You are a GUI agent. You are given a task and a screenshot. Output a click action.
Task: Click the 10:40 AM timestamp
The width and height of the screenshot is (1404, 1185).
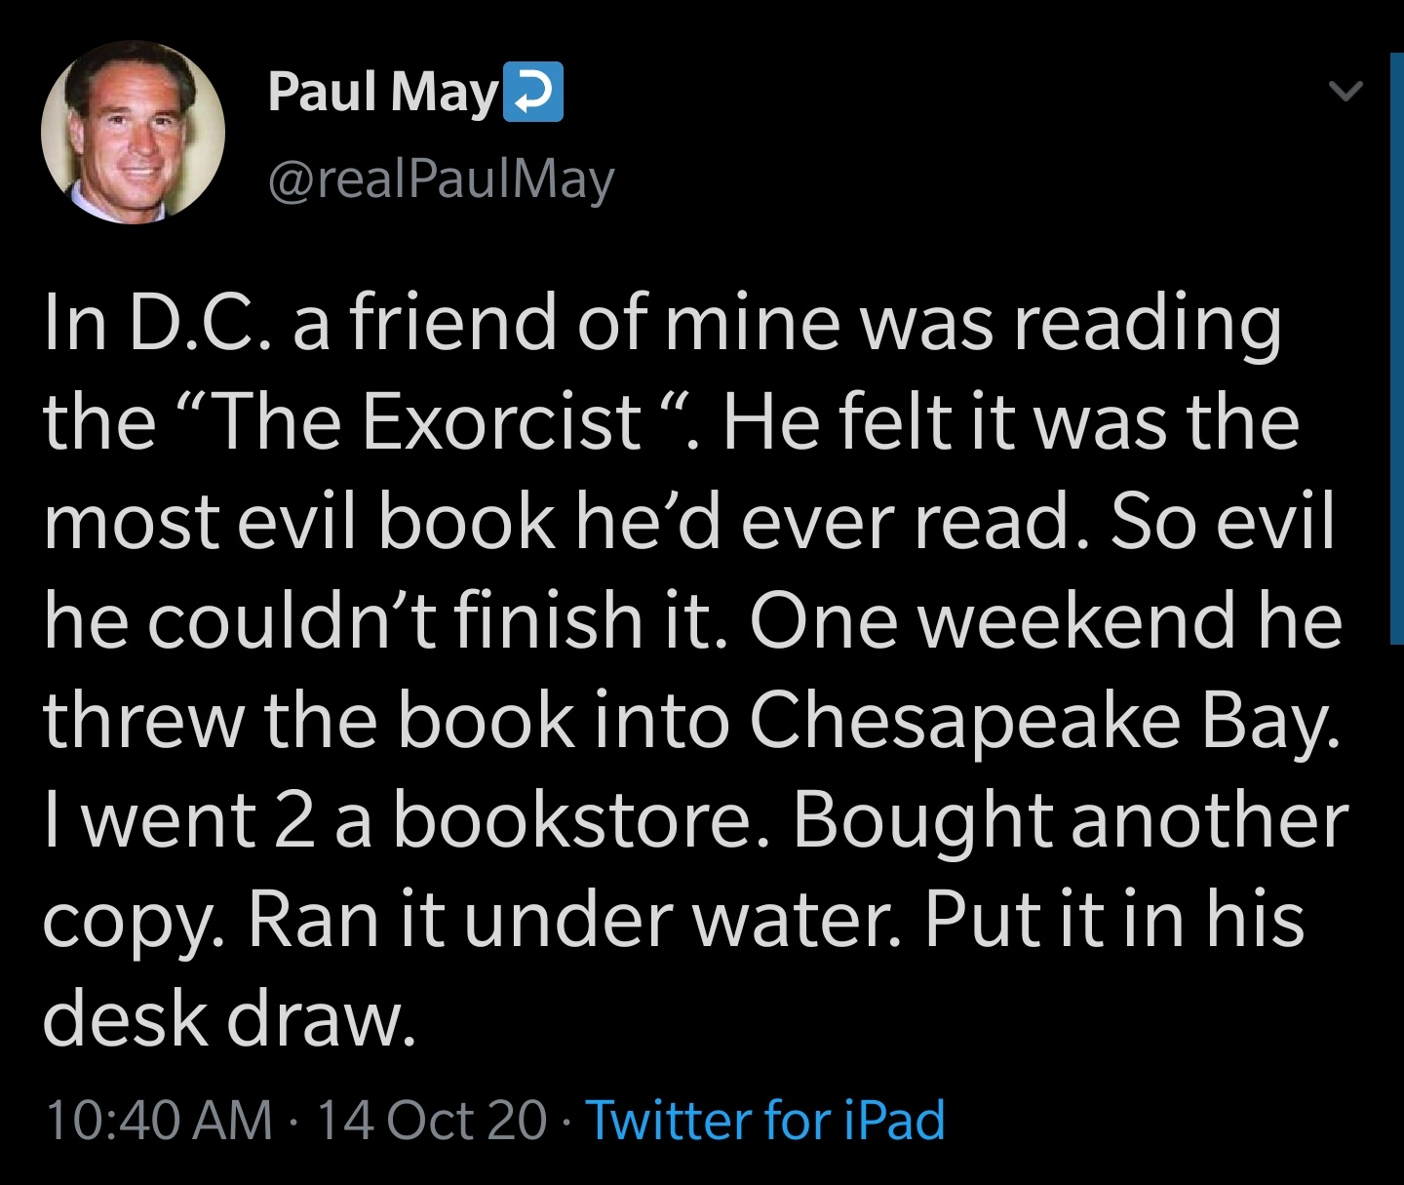click(159, 1120)
